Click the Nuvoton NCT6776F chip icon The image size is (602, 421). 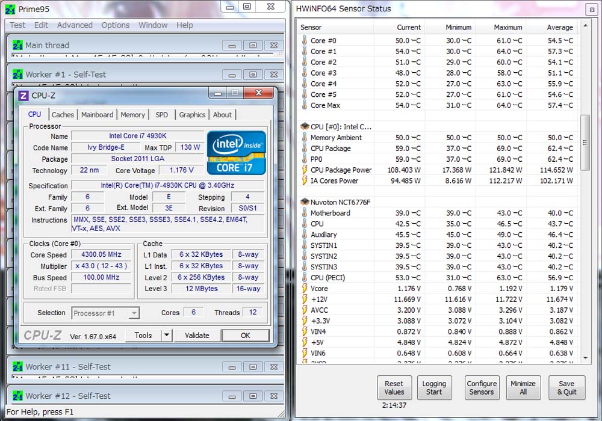(x=305, y=202)
